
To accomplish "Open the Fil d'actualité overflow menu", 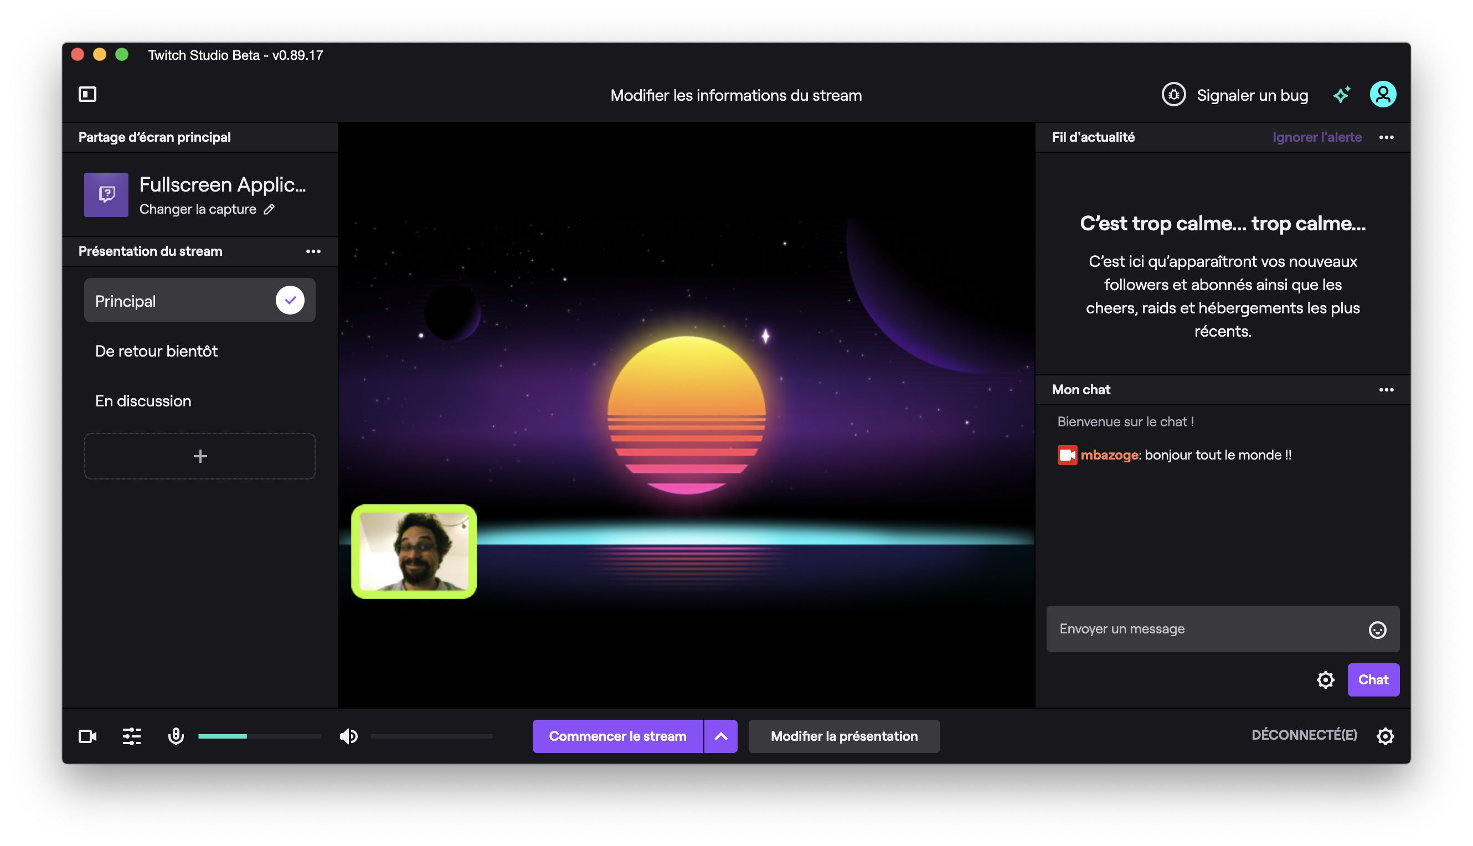I will point(1388,137).
